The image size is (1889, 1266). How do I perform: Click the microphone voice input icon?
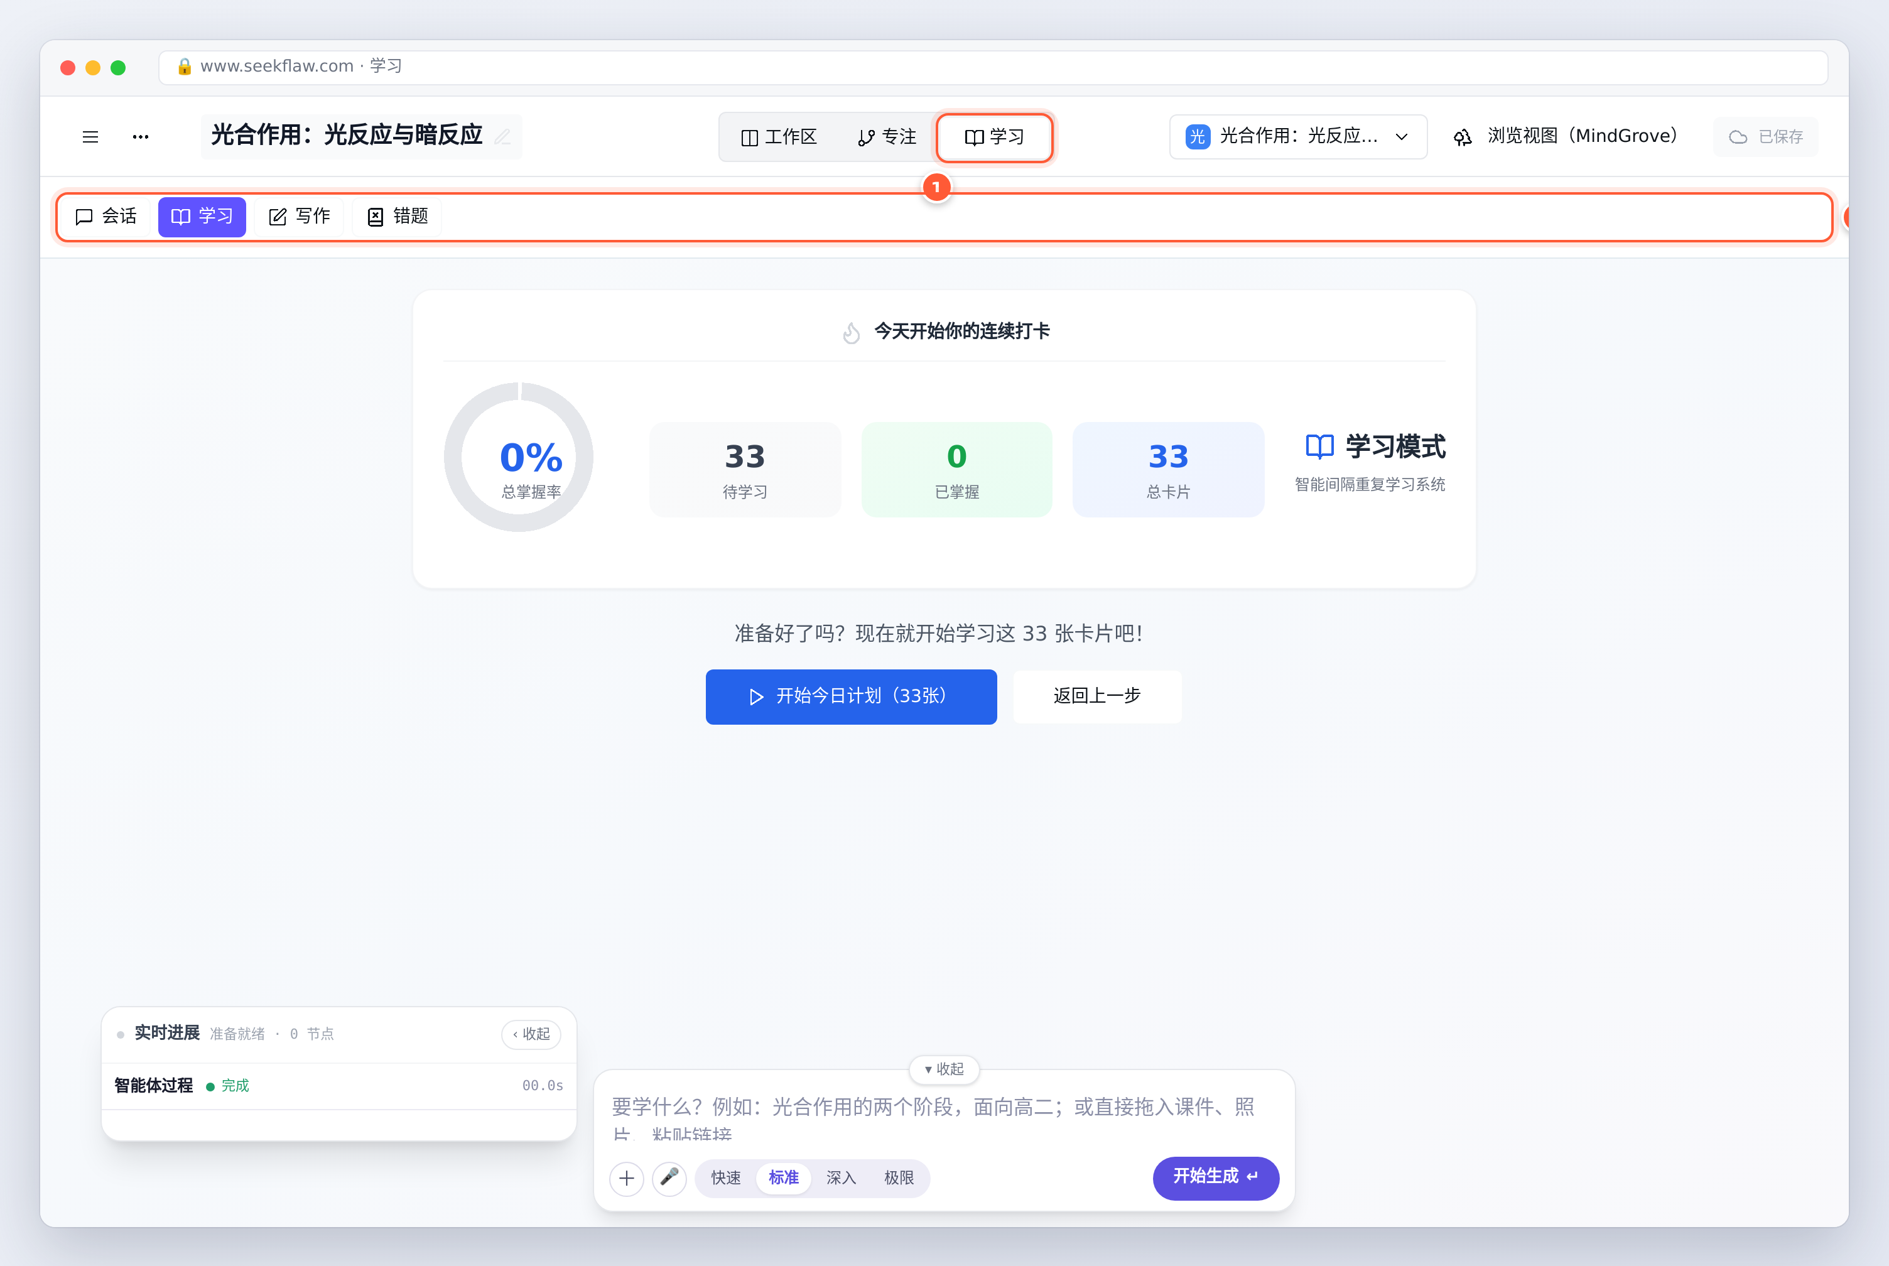click(x=669, y=1179)
